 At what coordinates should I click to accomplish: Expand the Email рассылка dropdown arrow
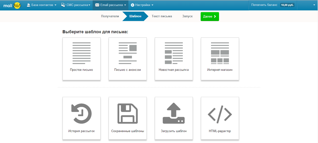click(x=125, y=5)
